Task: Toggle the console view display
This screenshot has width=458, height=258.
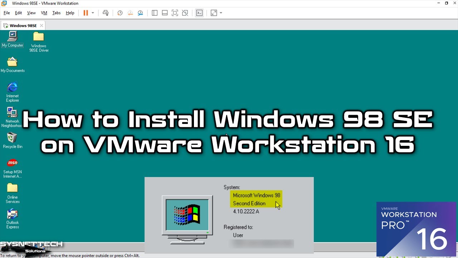Action: (x=199, y=13)
